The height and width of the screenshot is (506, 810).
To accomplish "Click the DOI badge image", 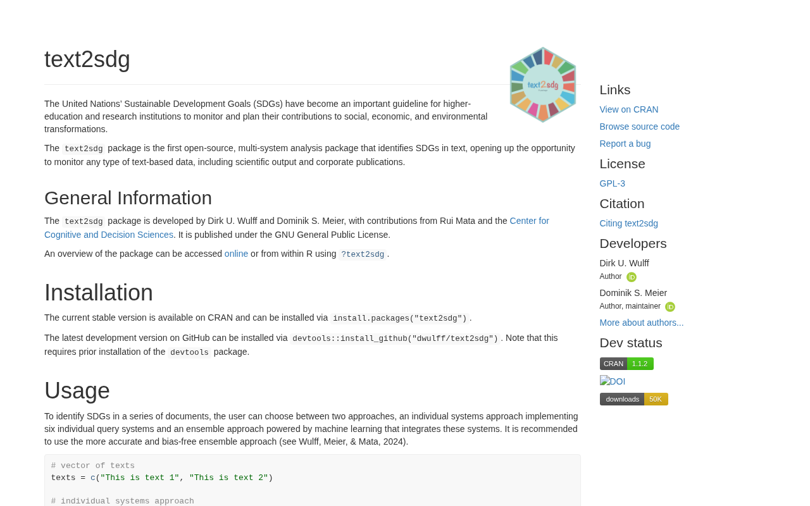I will click(613, 381).
